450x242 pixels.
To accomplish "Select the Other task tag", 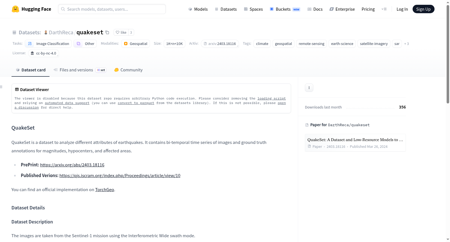I will [x=85, y=44].
